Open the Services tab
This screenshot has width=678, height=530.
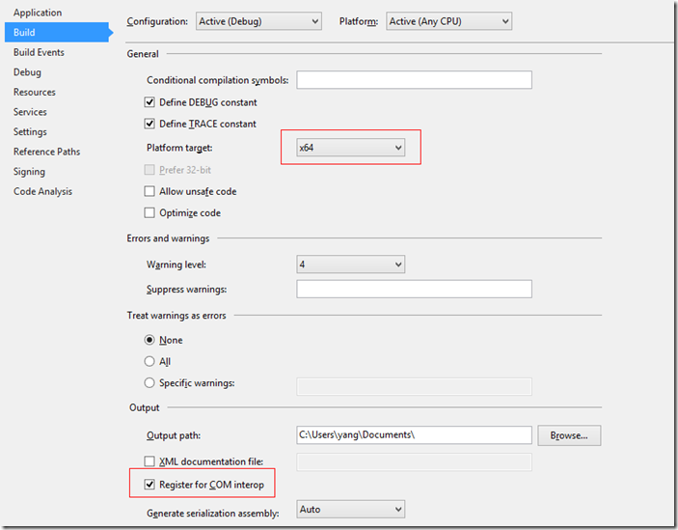click(30, 112)
